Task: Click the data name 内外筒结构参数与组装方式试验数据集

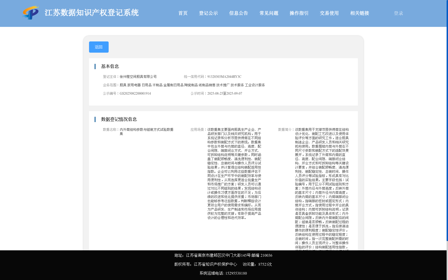Action: click(x=146, y=132)
